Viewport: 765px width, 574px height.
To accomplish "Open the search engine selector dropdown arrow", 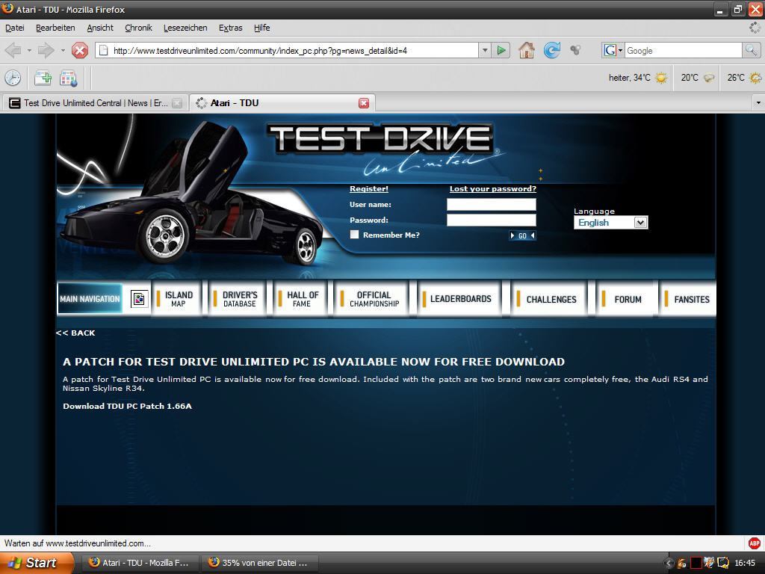I will click(x=620, y=50).
